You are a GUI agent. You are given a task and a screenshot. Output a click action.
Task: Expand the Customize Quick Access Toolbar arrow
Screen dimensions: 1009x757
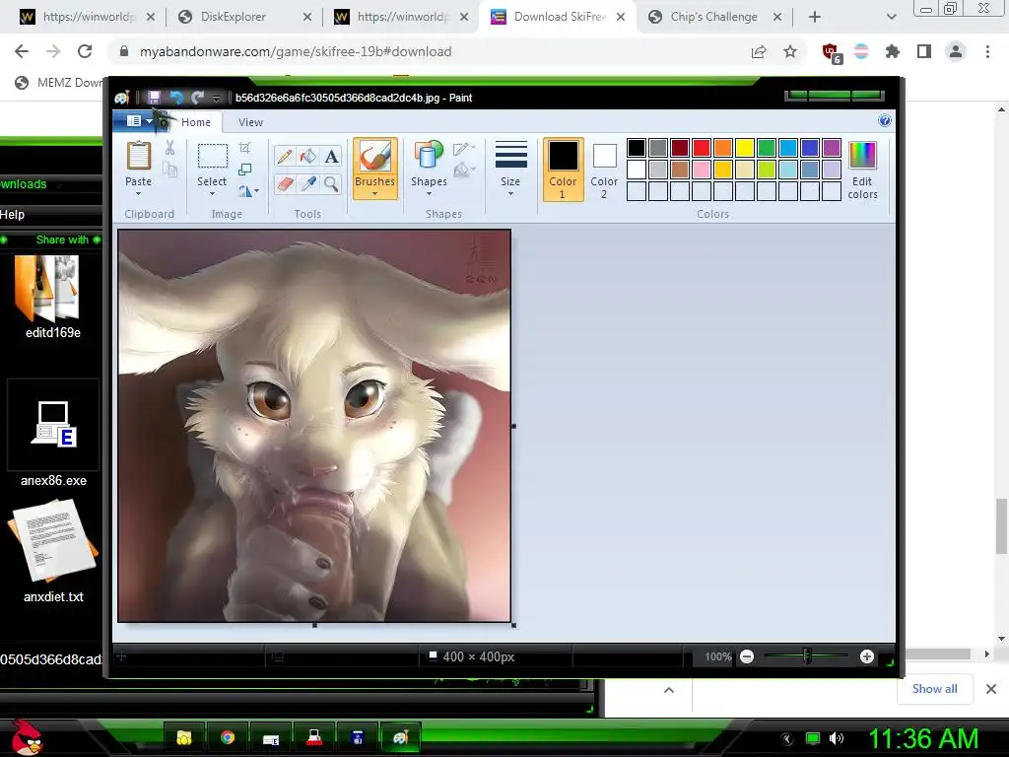[216, 98]
